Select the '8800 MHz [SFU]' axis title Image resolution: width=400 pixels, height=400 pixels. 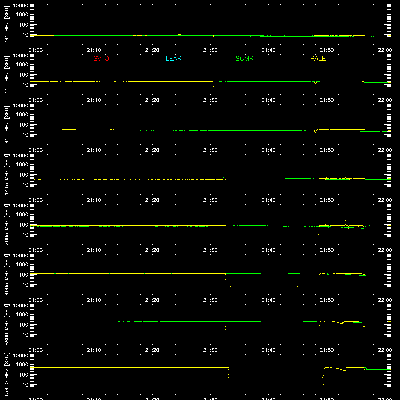pos(7,325)
